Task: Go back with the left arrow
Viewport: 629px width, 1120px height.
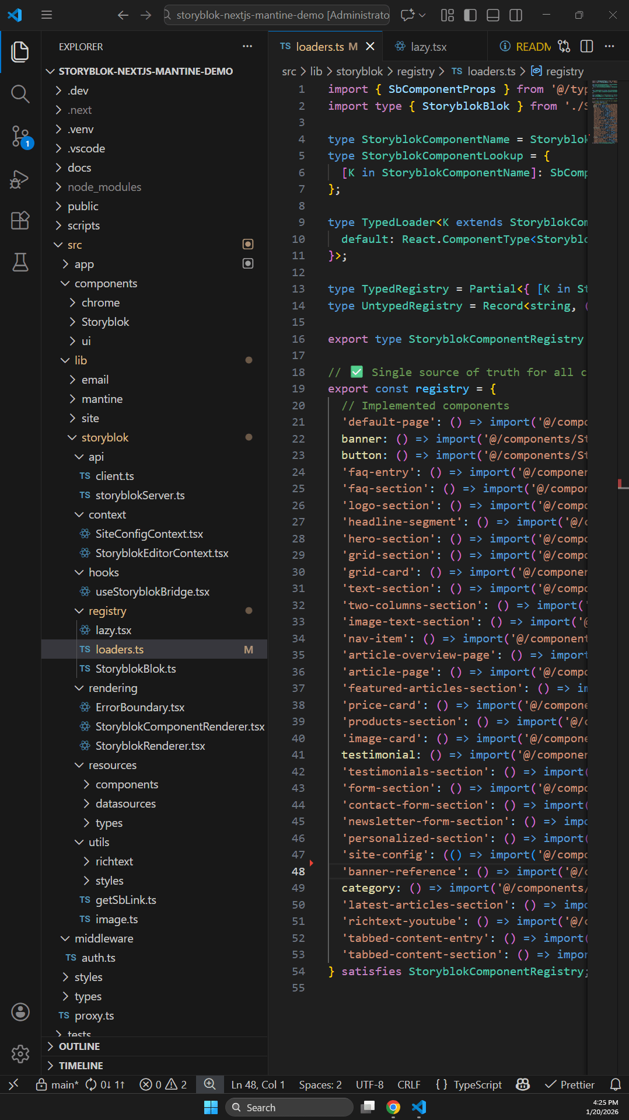Action: tap(123, 15)
